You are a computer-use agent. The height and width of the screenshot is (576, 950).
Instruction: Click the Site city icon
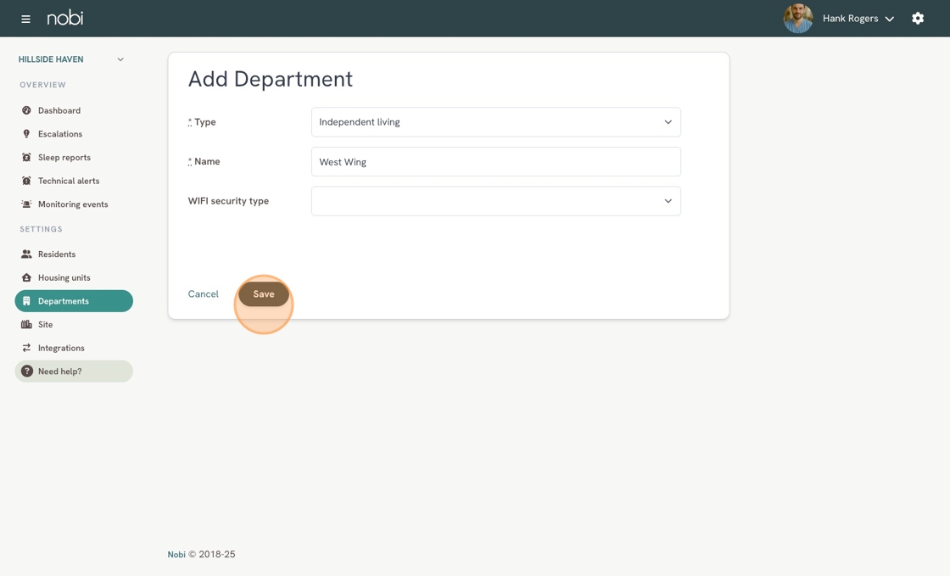26,325
